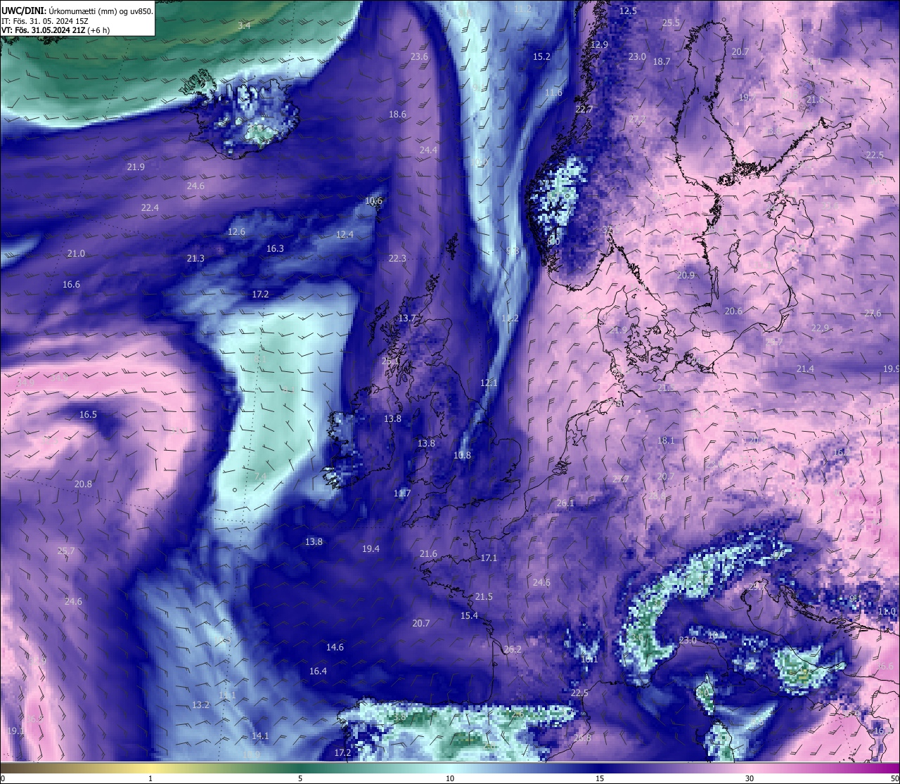The width and height of the screenshot is (900, 784).
Task: Click the 15.4 value on French coast
Action: click(469, 616)
